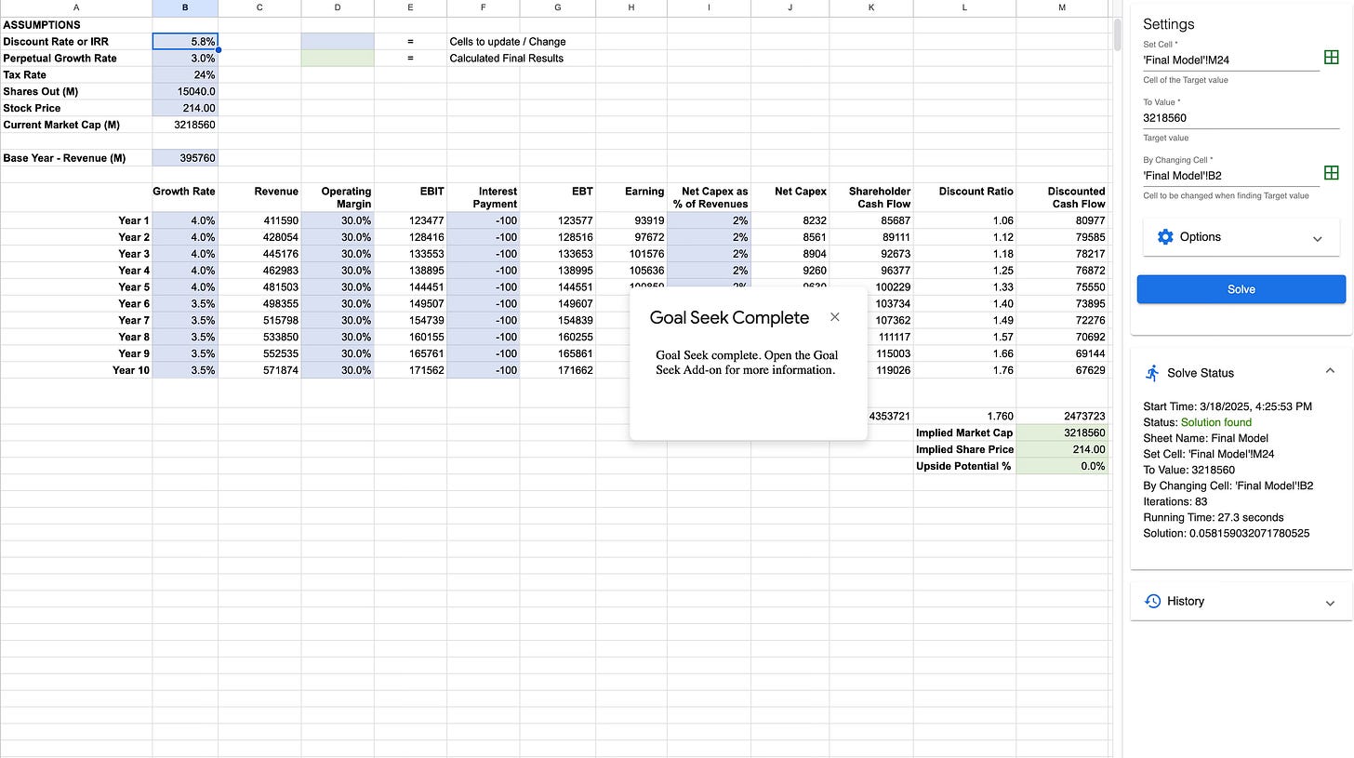Click the blue Solve button
Screen dimensions: 1354x758
pos(1241,289)
